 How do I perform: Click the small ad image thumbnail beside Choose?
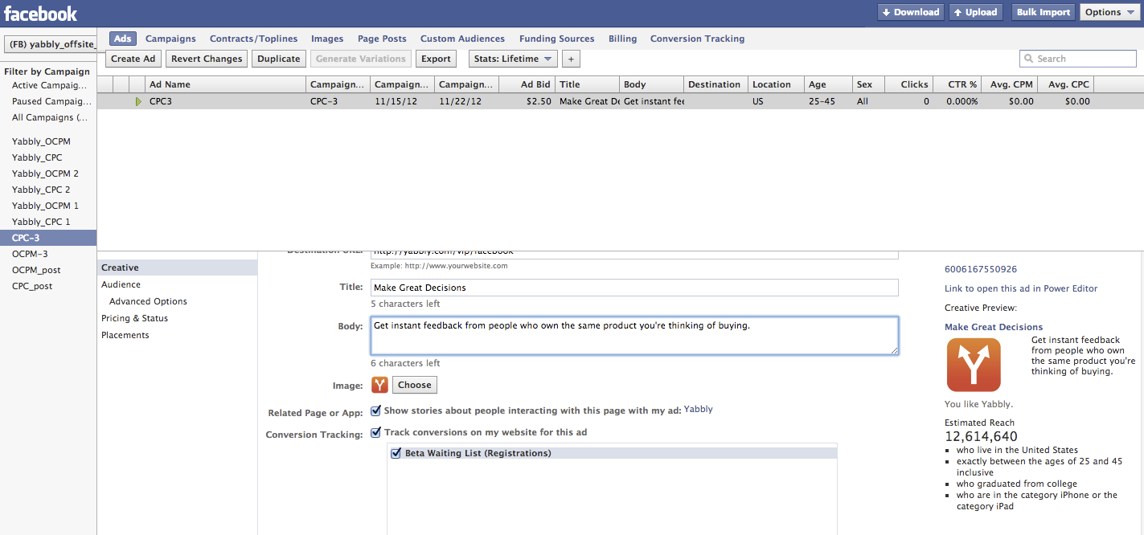click(x=379, y=385)
